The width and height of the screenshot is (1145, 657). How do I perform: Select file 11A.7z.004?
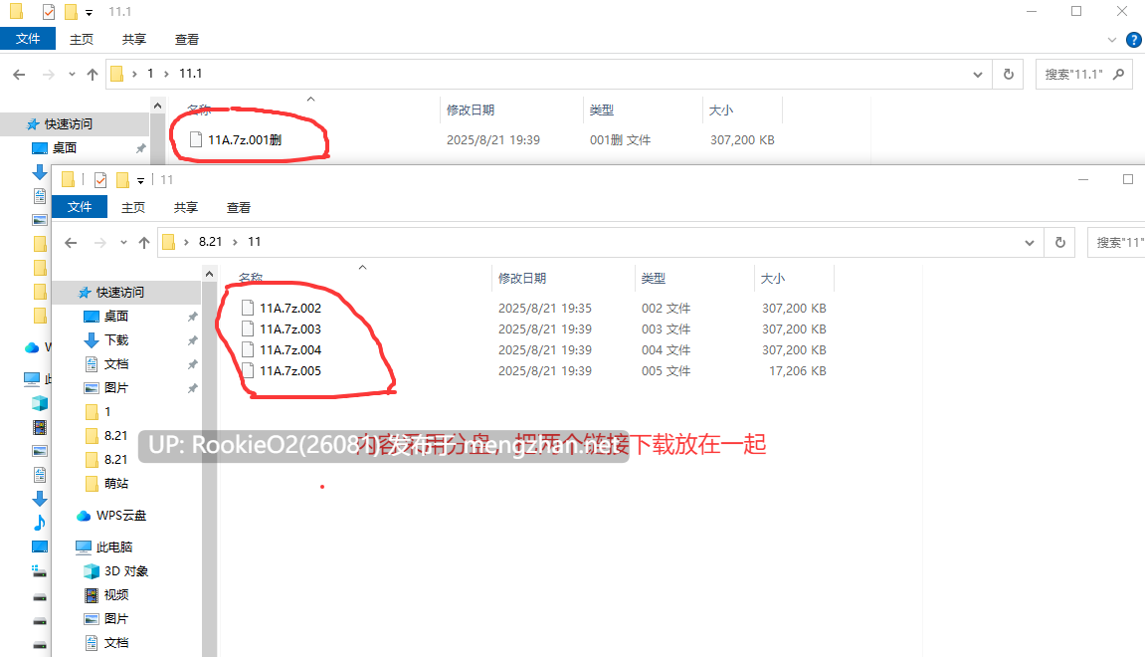click(x=289, y=350)
